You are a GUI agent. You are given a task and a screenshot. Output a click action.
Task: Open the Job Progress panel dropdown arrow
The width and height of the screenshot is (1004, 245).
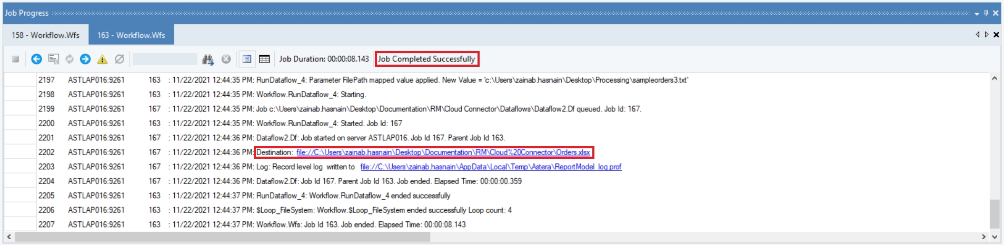pos(977,14)
